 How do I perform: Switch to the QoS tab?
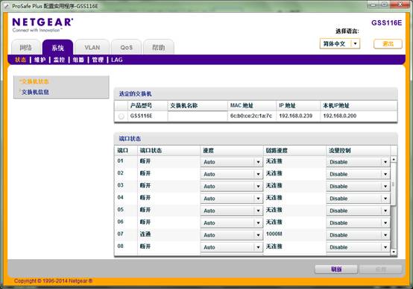(126, 47)
